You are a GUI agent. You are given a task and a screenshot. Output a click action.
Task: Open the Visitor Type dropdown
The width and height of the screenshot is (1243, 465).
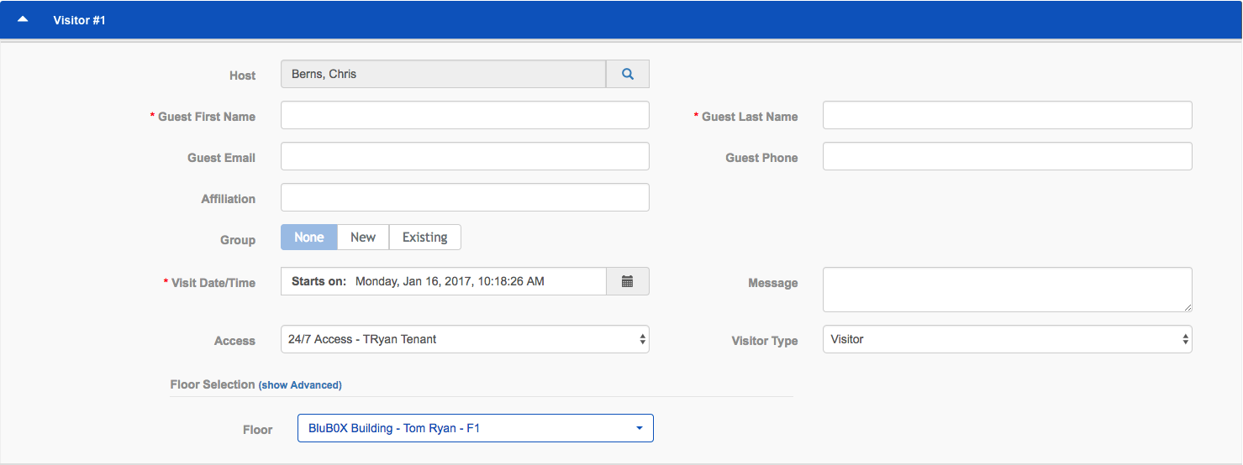pos(1007,339)
